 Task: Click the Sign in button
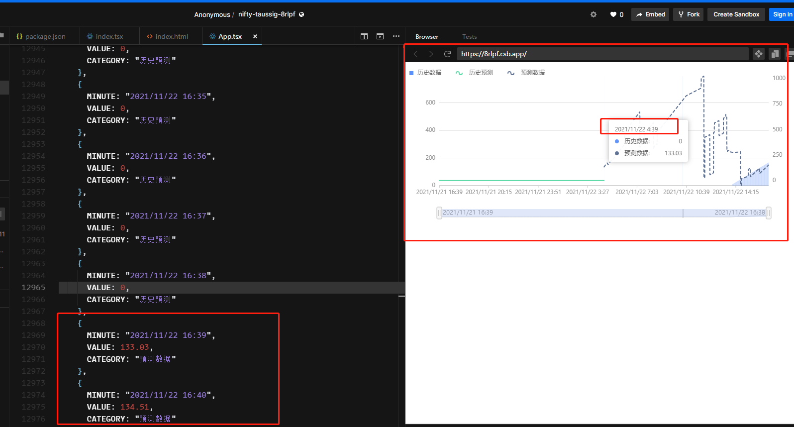[x=782, y=14]
